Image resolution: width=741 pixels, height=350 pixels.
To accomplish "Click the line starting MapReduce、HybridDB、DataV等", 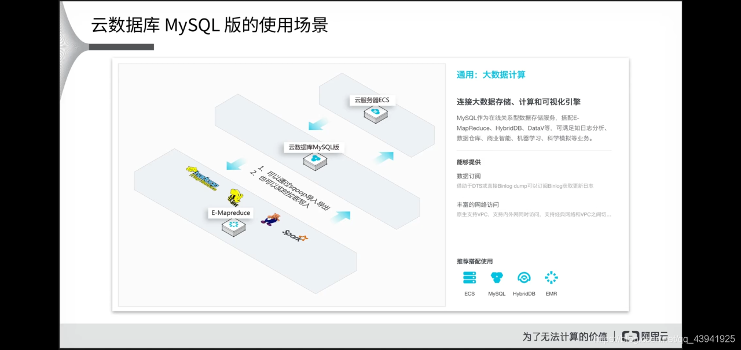I will (x=531, y=128).
